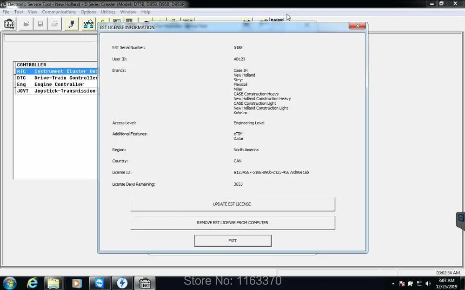This screenshot has height=290, width=465.
Task: Click the status bar time 03:02:34 AM
Action: 448,273
